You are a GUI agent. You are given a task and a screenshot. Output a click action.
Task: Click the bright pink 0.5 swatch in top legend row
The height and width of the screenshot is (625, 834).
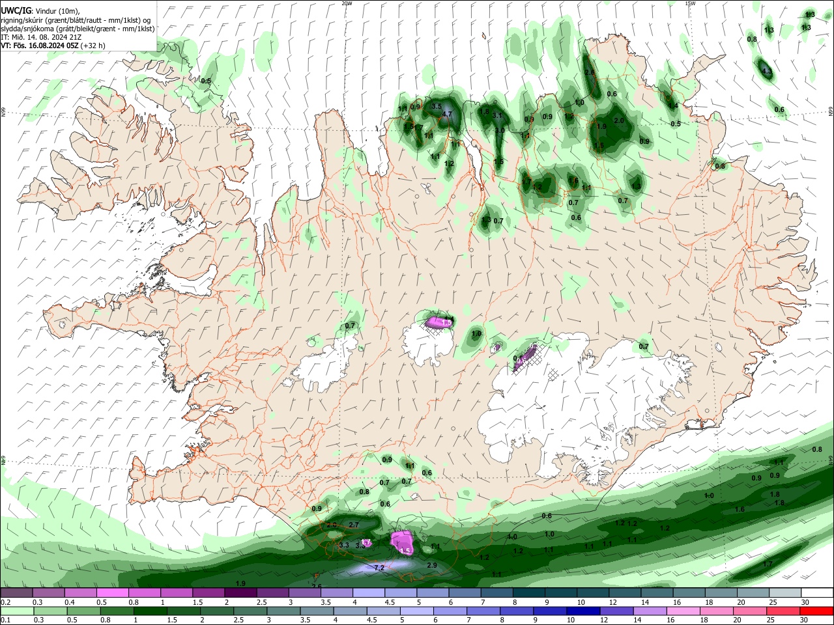(112, 592)
